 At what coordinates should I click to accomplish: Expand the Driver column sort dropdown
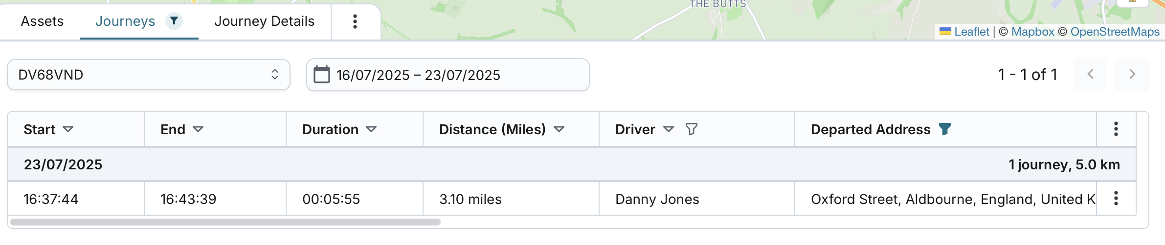pos(669,129)
